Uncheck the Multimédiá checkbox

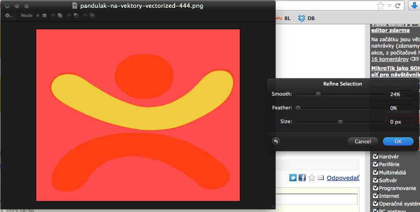[376, 172]
